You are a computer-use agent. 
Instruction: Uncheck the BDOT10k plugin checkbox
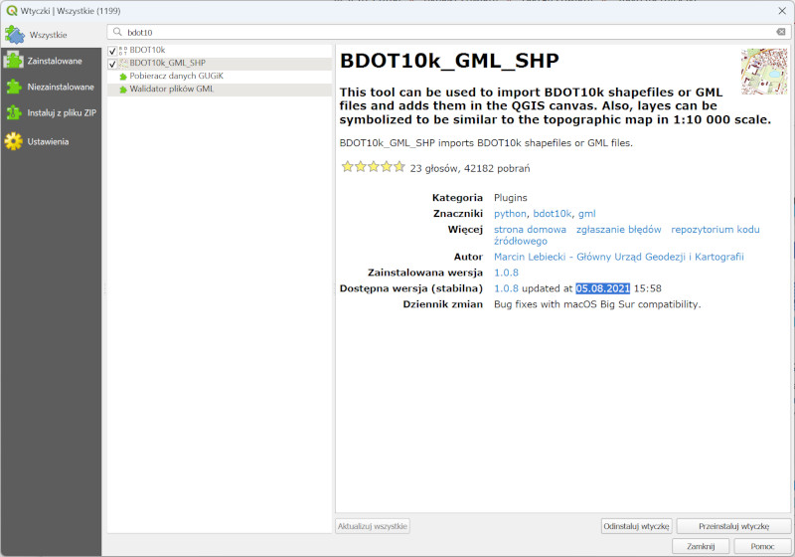pos(112,51)
